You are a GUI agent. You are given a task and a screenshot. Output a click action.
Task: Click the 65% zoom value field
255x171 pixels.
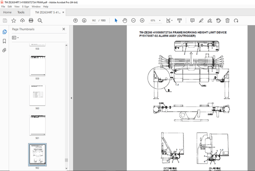click(153, 21)
